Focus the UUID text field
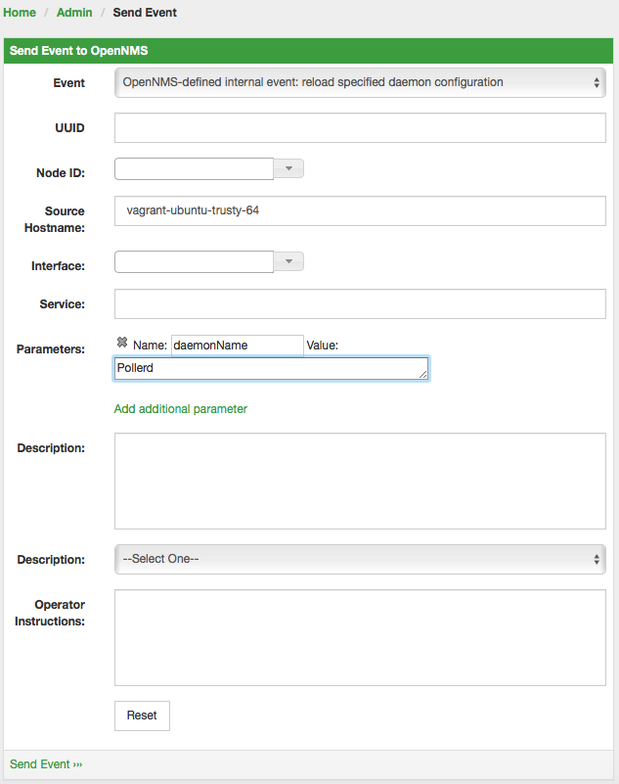619x784 pixels. [x=360, y=128]
